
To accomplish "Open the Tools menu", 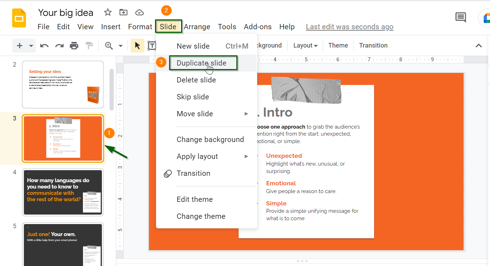I will click(x=227, y=27).
